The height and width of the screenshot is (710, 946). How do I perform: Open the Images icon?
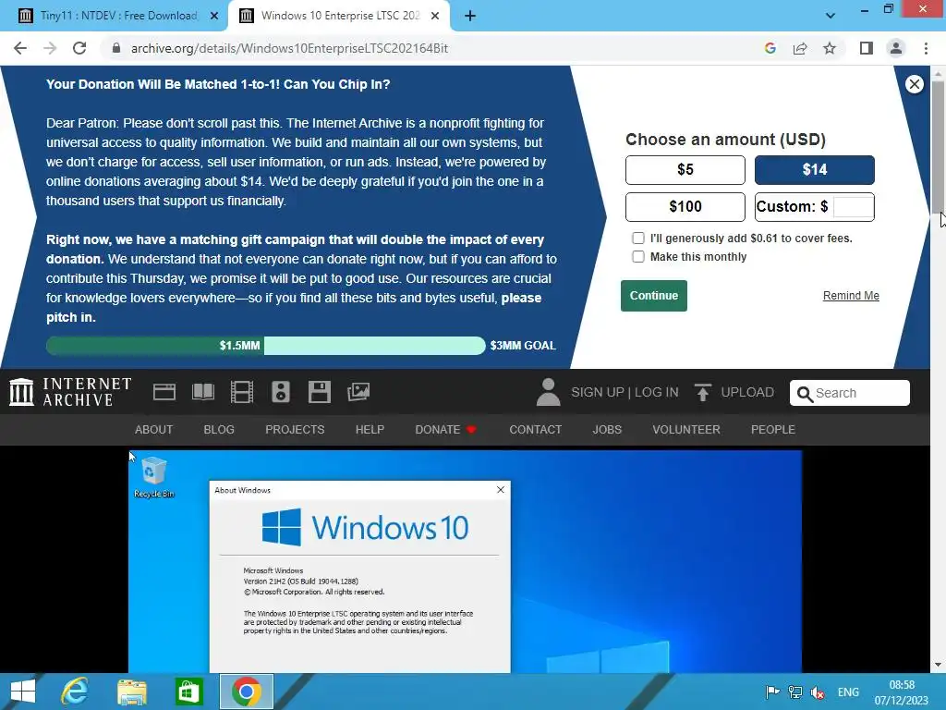pos(358,392)
